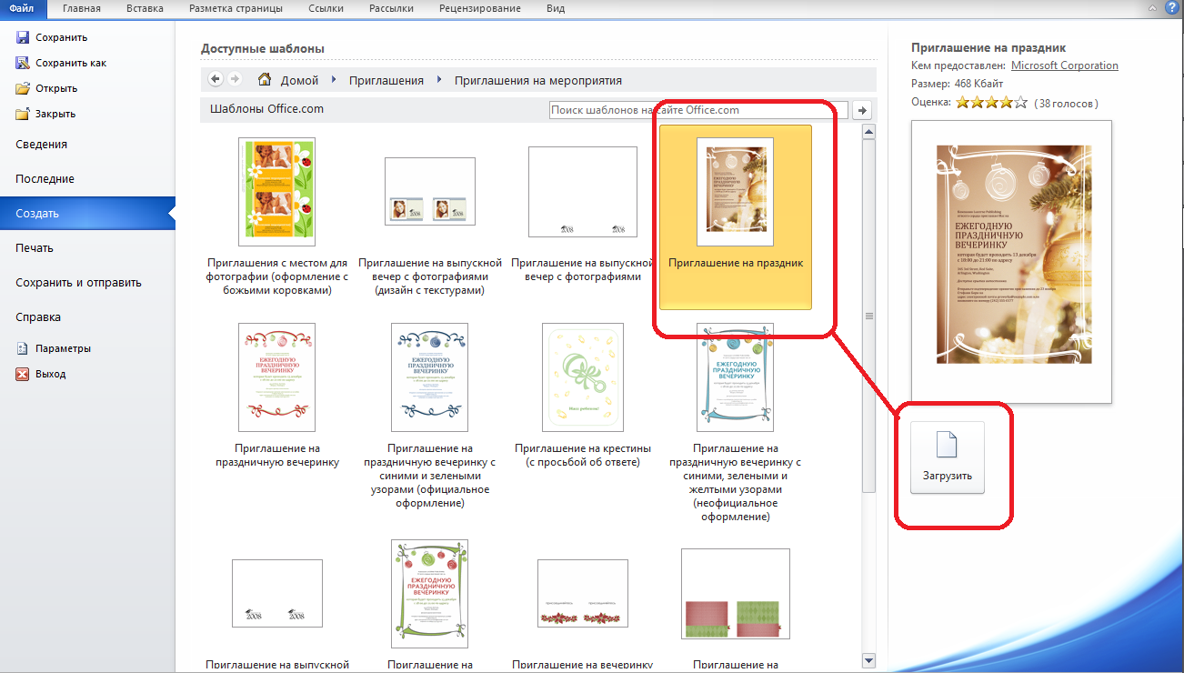
Task: Go back with the left arrow button
Action: [216, 79]
